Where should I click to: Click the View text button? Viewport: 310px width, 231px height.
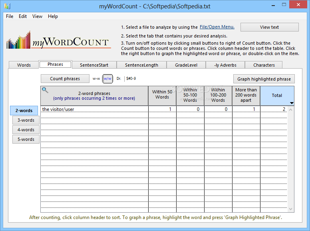click(x=270, y=27)
